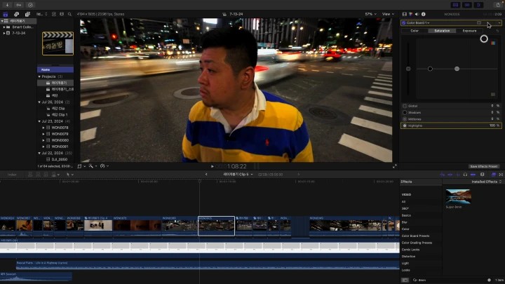Show the Transitions browser icon
This screenshot has width=505, height=284.
(501, 175)
